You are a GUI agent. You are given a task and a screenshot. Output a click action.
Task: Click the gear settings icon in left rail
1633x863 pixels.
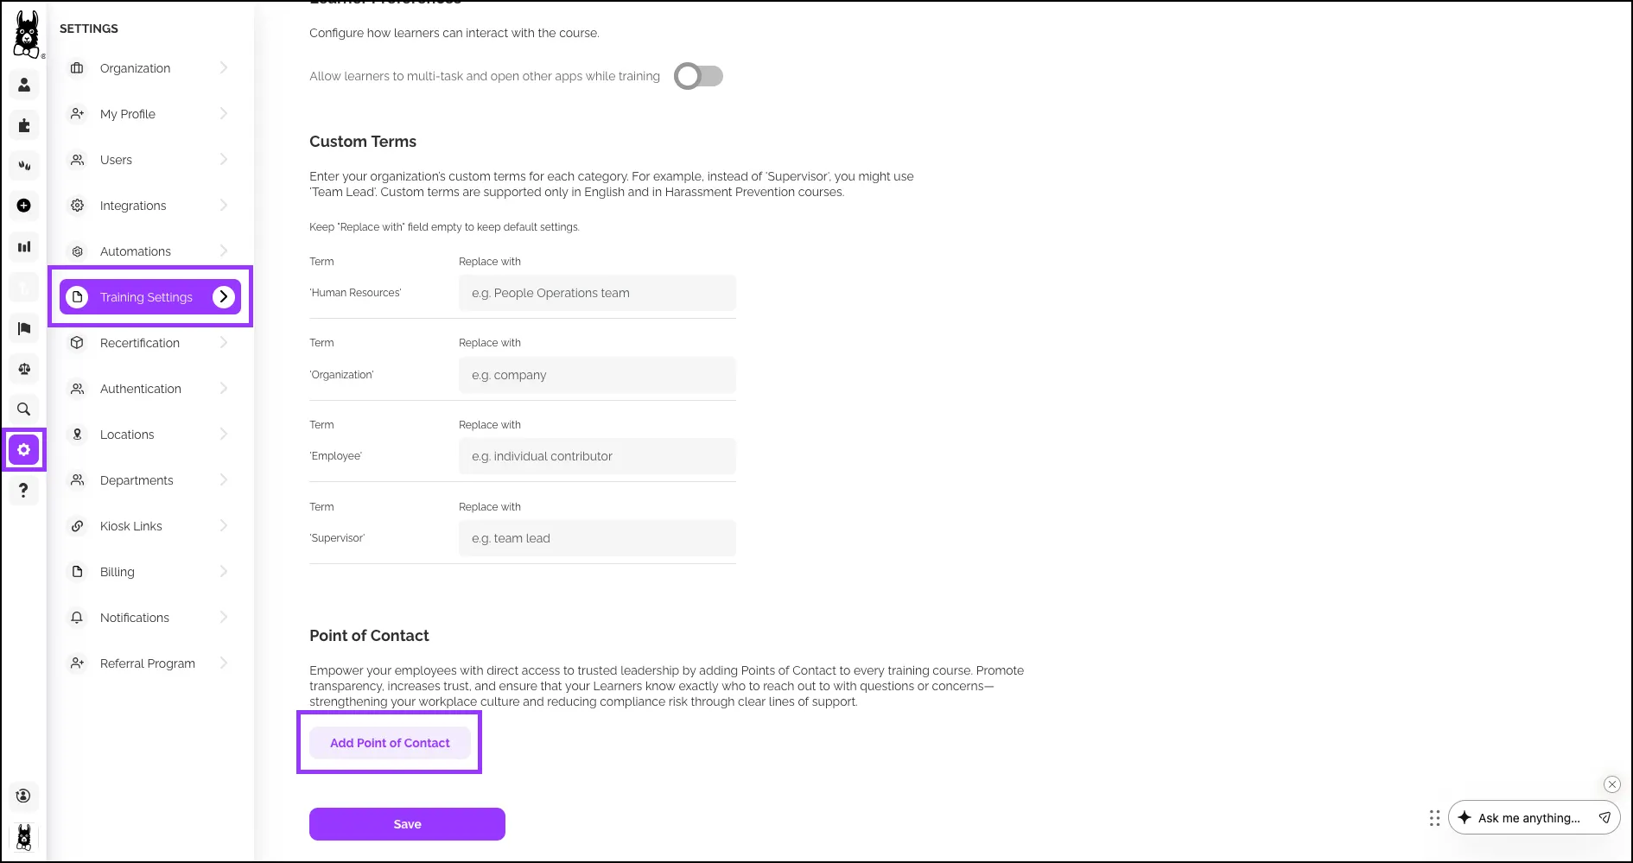24,450
